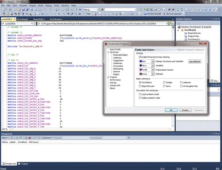
Task: Click the Save All toolbar icon
Action: pos(27,10)
